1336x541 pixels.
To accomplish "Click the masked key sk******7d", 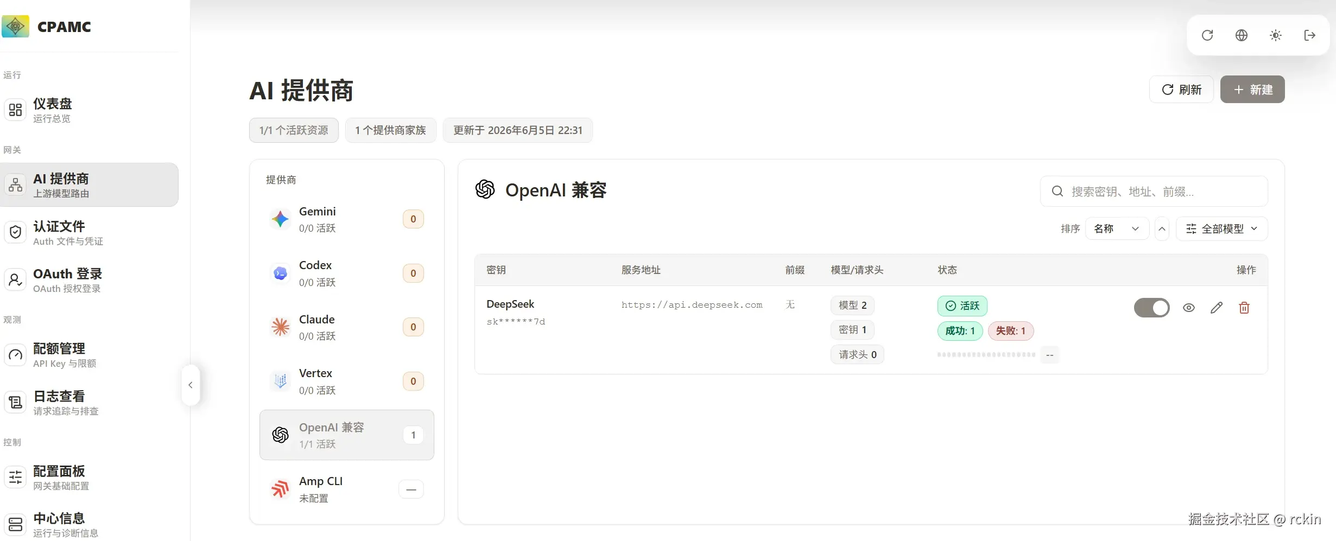I will (x=516, y=321).
